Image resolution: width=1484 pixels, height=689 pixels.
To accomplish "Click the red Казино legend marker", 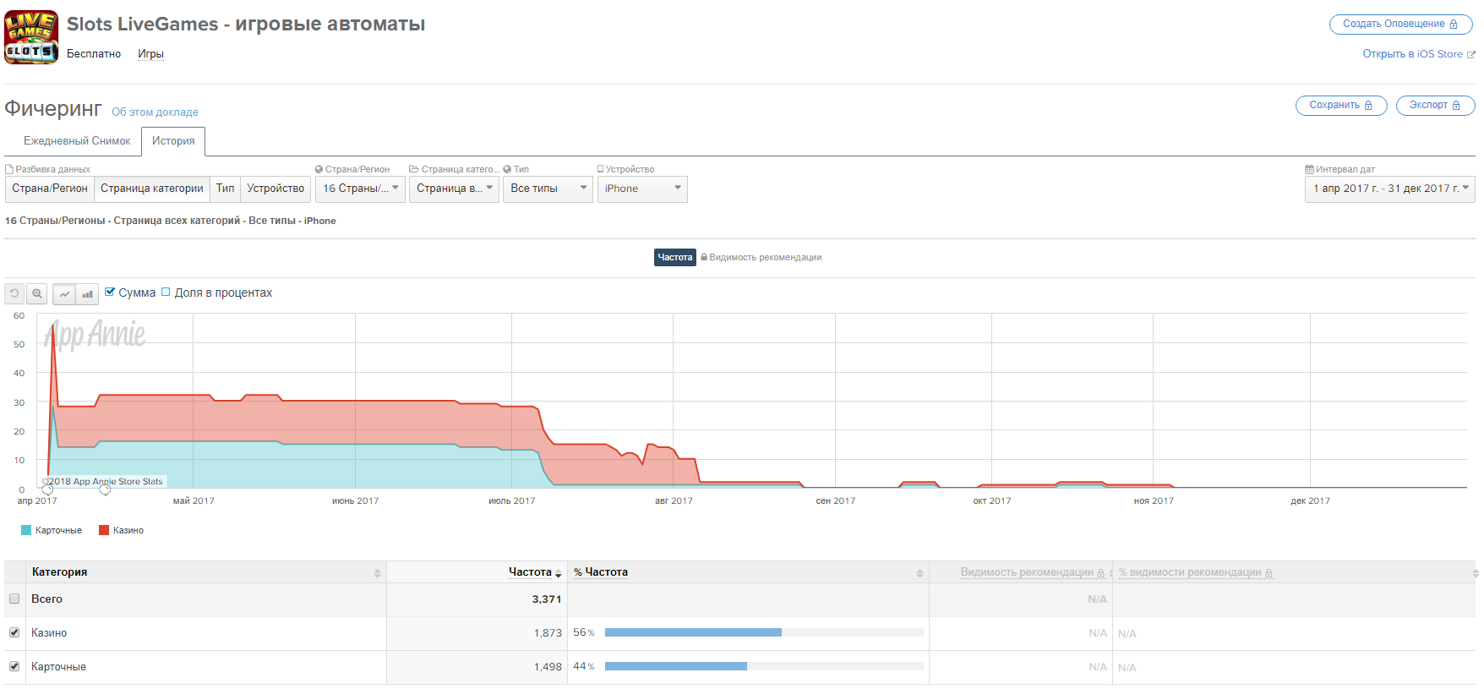I will (x=104, y=531).
